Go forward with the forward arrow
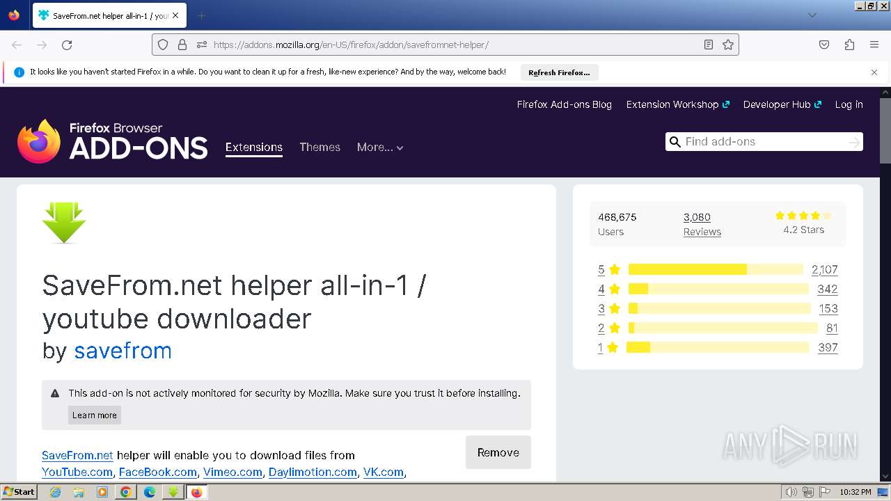Viewport: 891px width, 501px height. click(x=42, y=45)
